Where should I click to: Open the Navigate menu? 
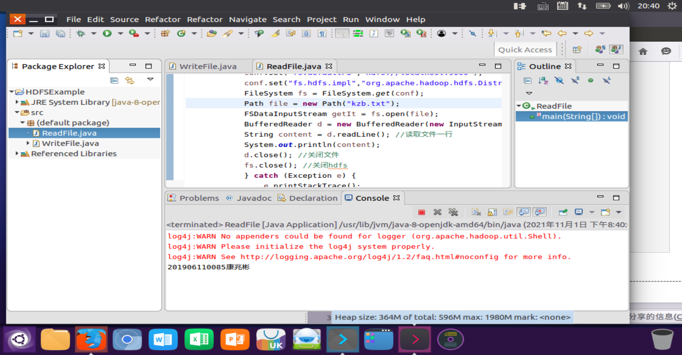tap(248, 20)
